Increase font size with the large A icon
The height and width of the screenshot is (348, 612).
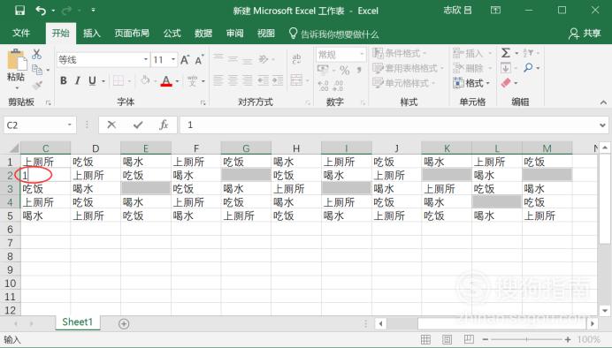[185, 60]
